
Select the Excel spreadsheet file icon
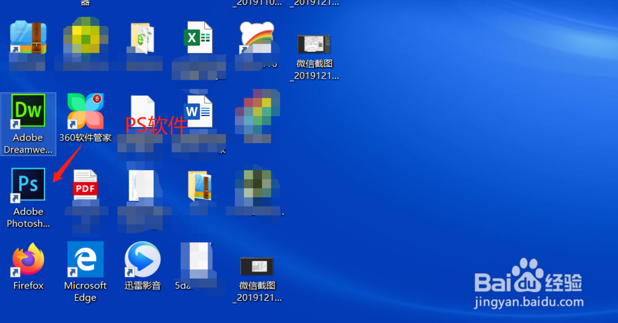(x=198, y=38)
